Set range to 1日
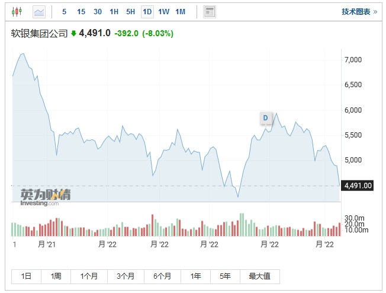The image size is (386, 293). (26, 276)
